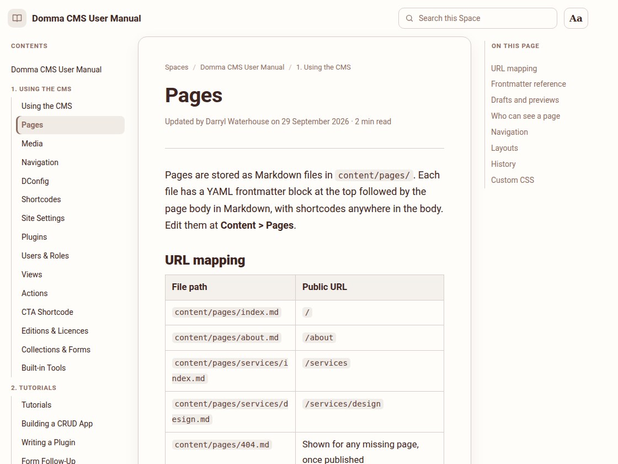This screenshot has height=464, width=618.
Task: Jump to the Custom CSS section
Action: point(513,180)
